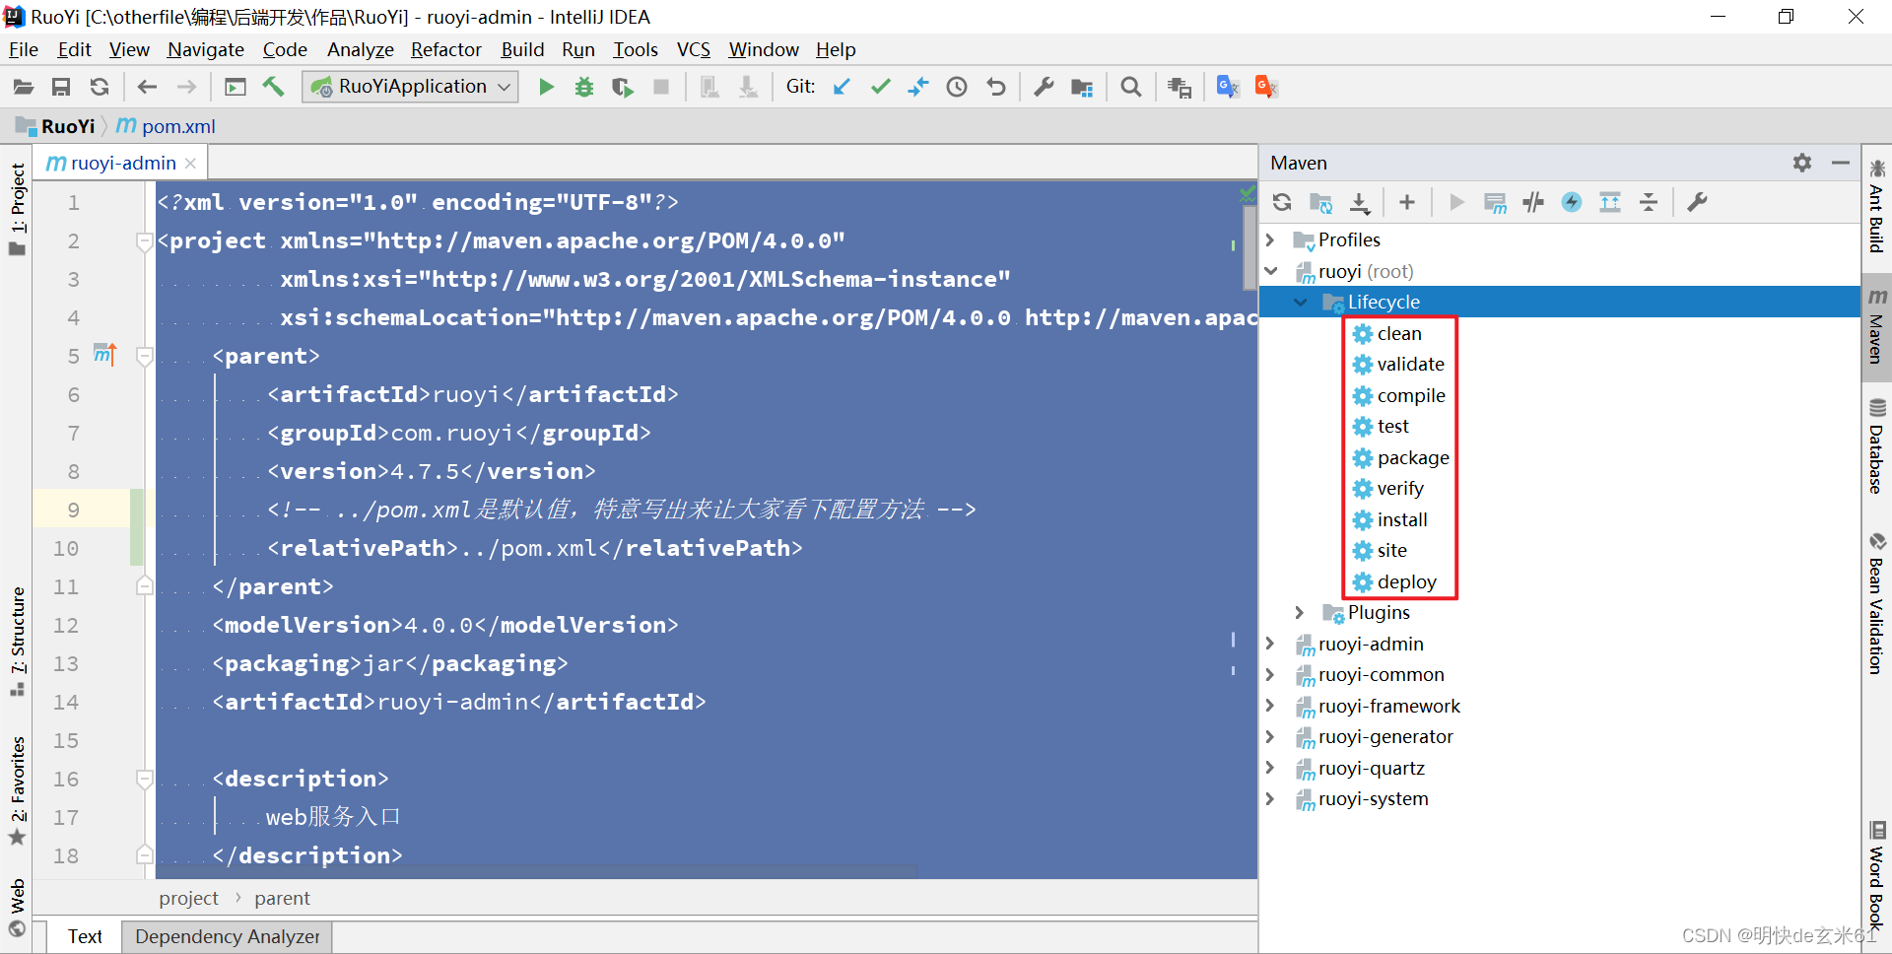Expand the Plugins node
The image size is (1892, 954).
click(1301, 612)
